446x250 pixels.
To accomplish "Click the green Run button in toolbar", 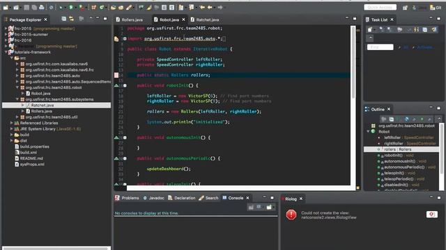I will pyautogui.click(x=71, y=8).
